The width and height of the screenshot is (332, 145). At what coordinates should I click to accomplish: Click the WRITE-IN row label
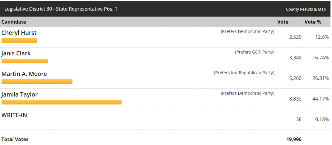(14, 115)
